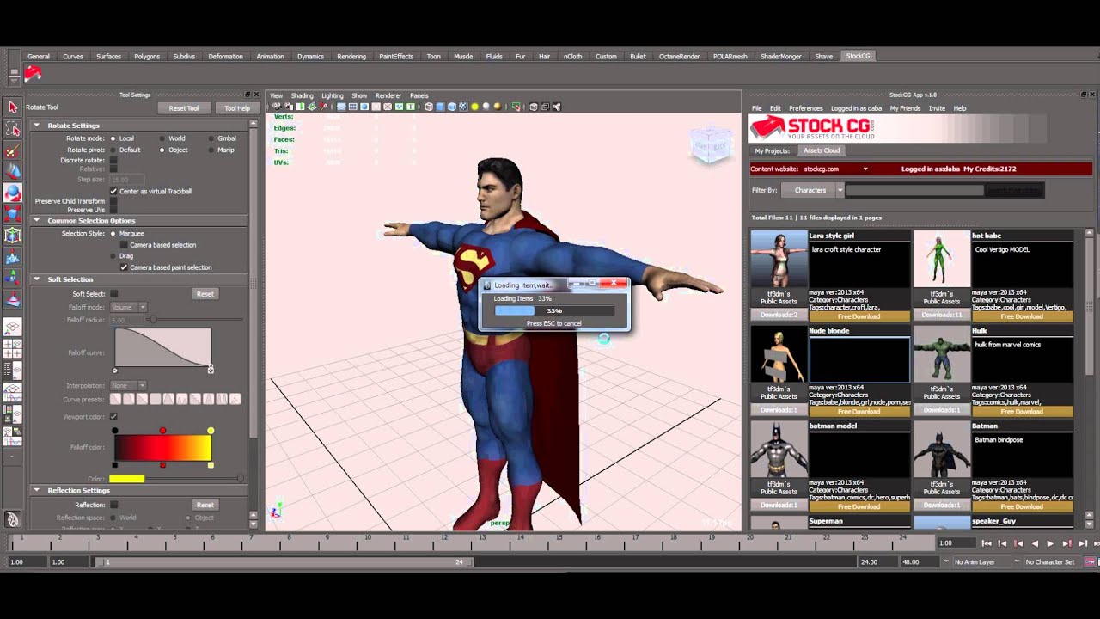Jump to the start of playback range

click(x=987, y=543)
